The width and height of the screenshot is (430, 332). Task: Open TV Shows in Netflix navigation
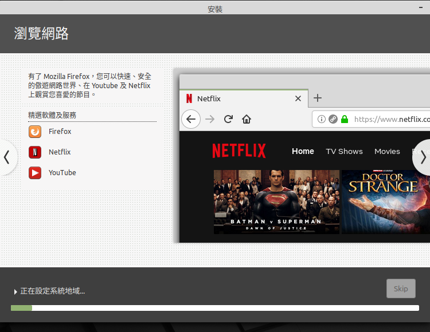[344, 151]
